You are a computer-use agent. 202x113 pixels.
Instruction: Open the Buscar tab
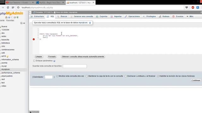point(62,17)
